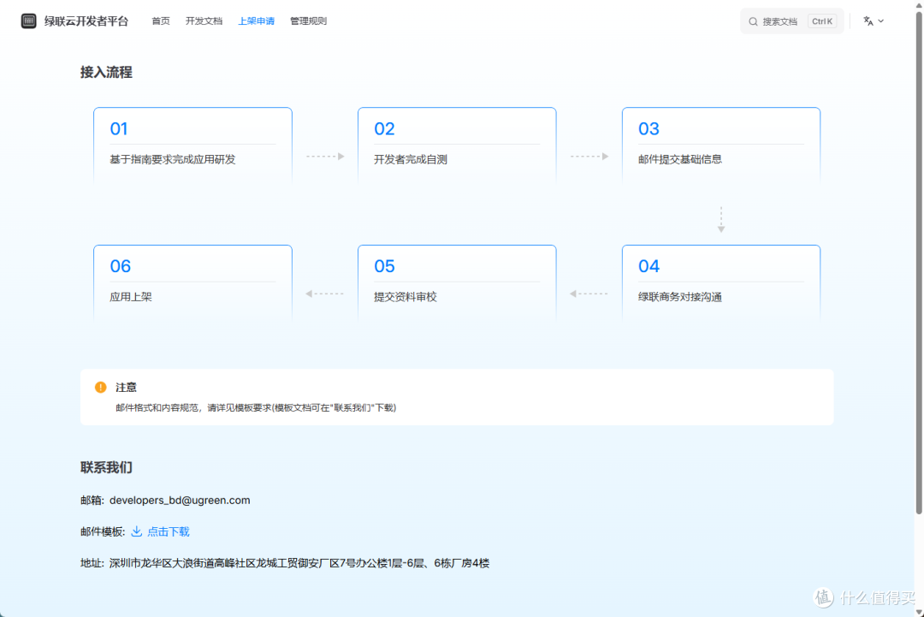Click the 接入流程 heading
924x617 pixels.
[106, 73]
